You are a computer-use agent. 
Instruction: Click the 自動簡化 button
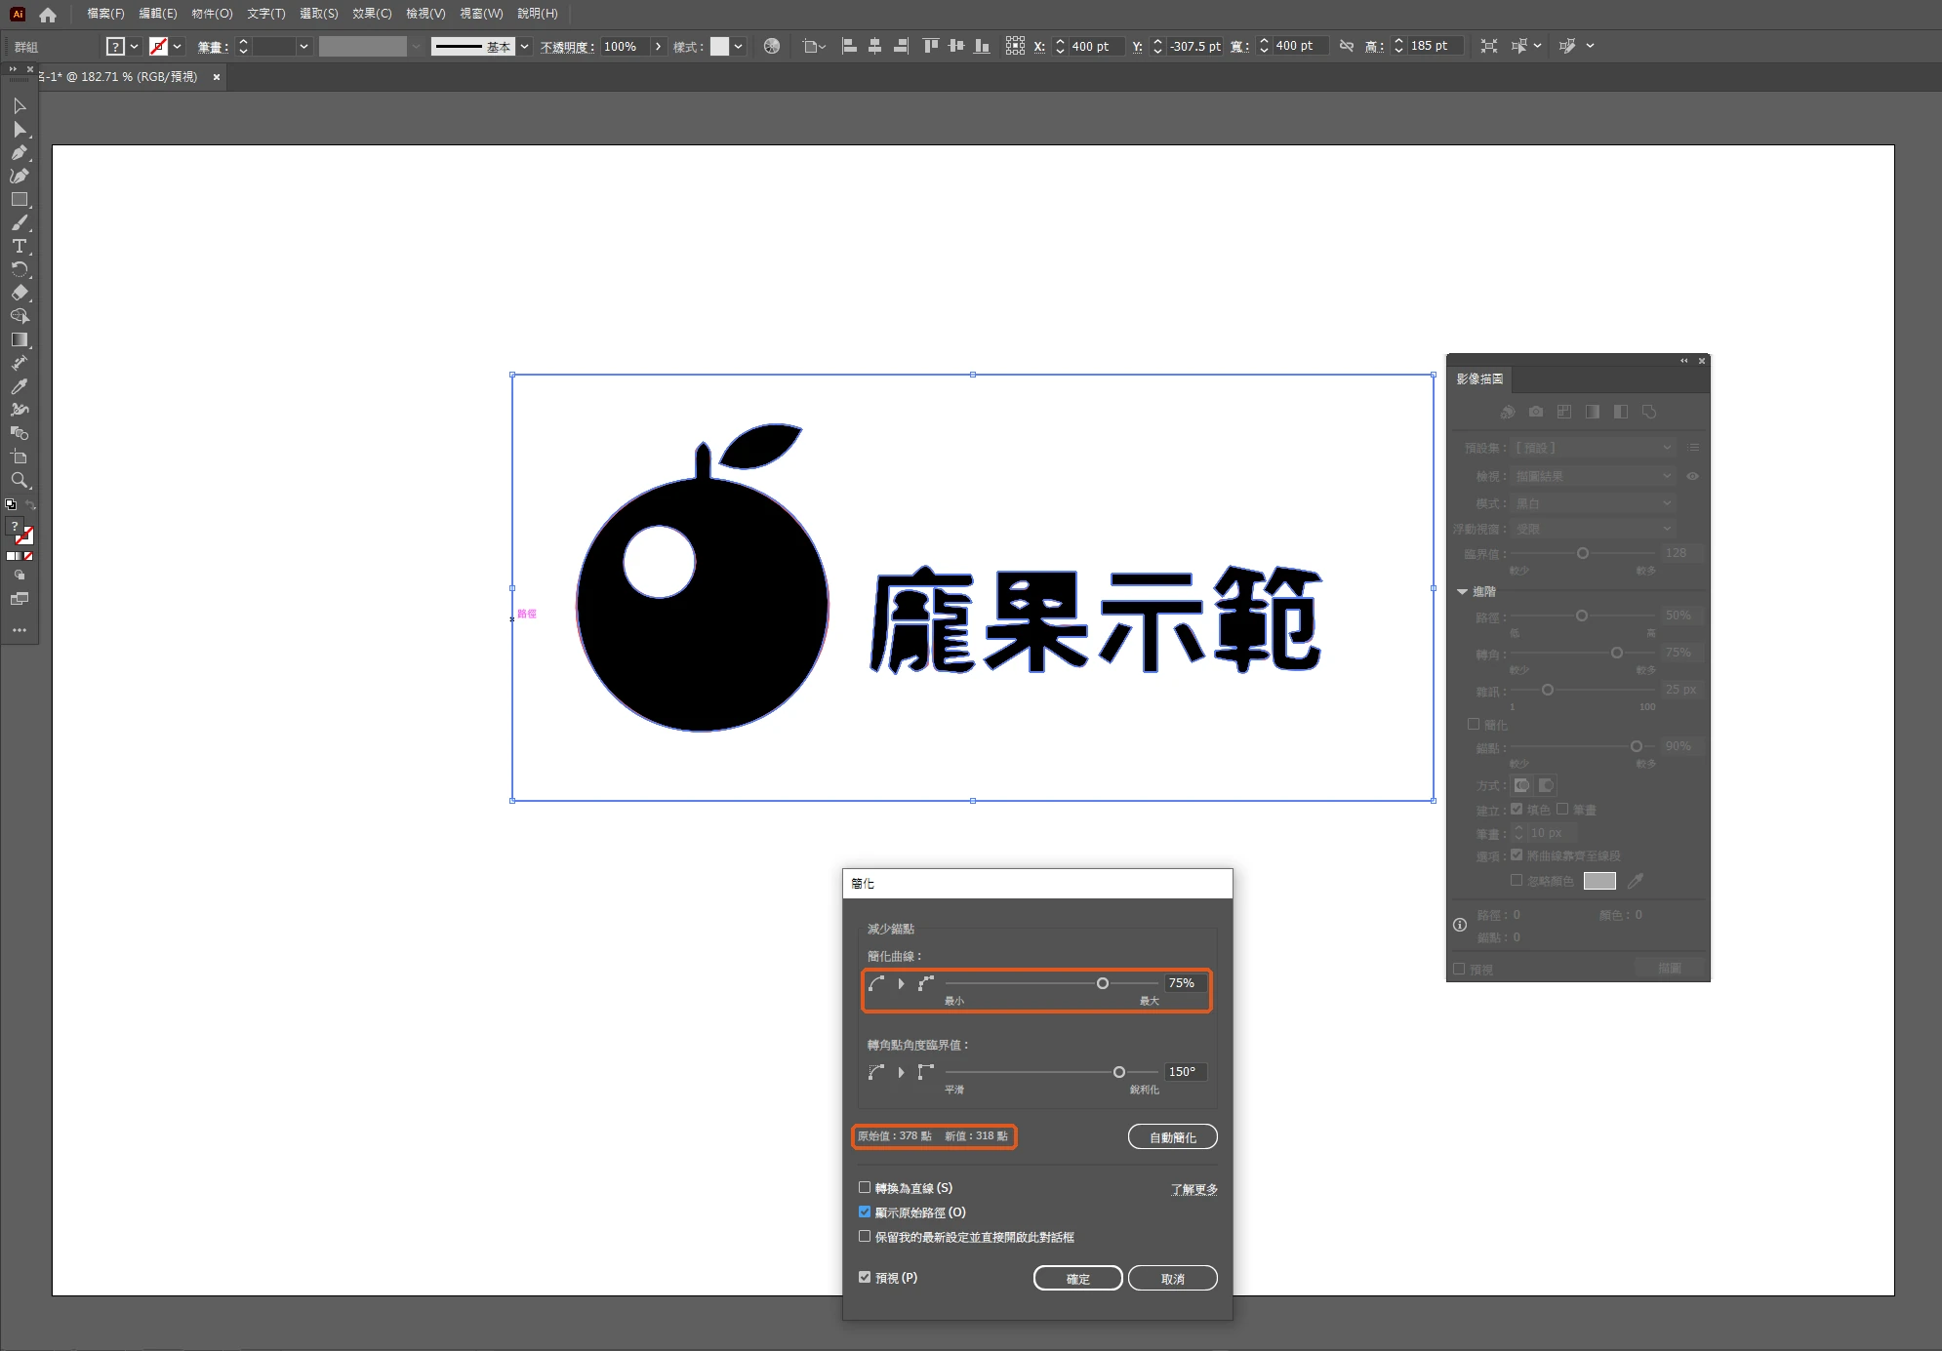(1173, 1136)
